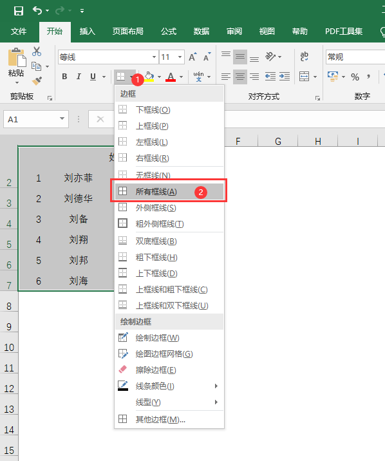Screen dimensions: 385x461
Task: Click the wén phonetic guide icon
Action: click(199, 77)
